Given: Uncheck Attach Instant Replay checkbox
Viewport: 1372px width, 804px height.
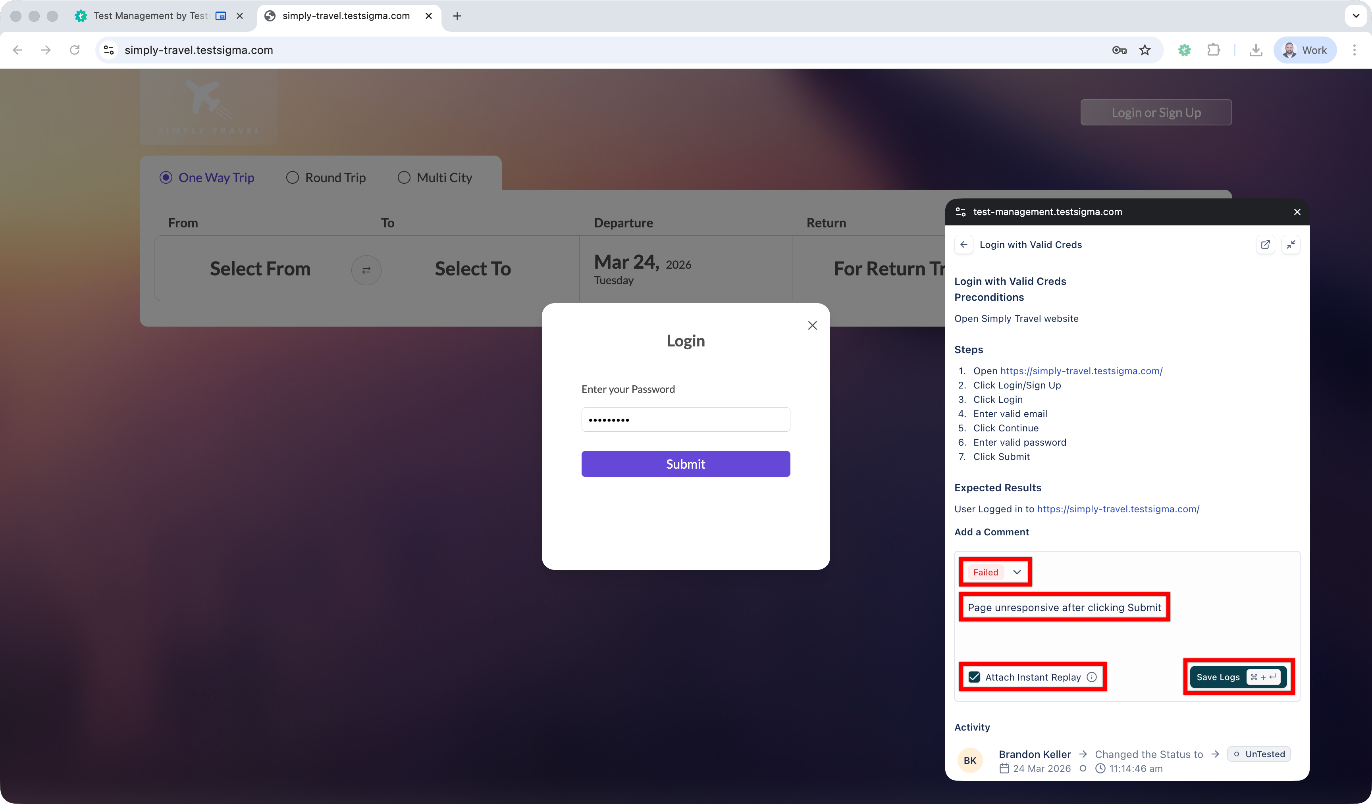Looking at the screenshot, I should tap(974, 677).
